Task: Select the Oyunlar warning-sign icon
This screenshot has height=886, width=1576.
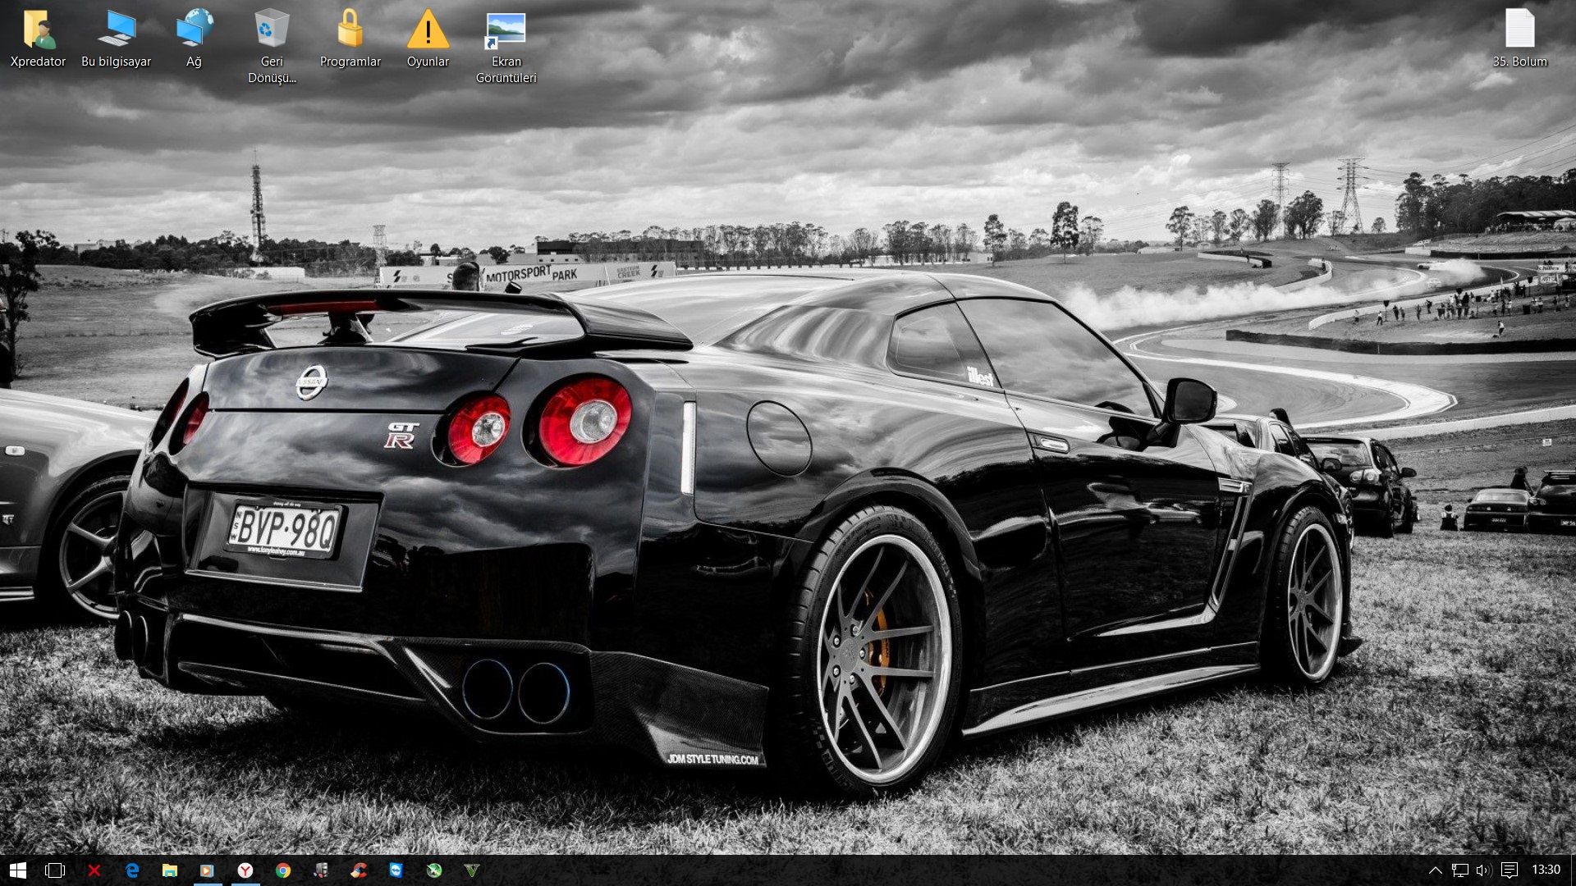Action: coord(428,30)
